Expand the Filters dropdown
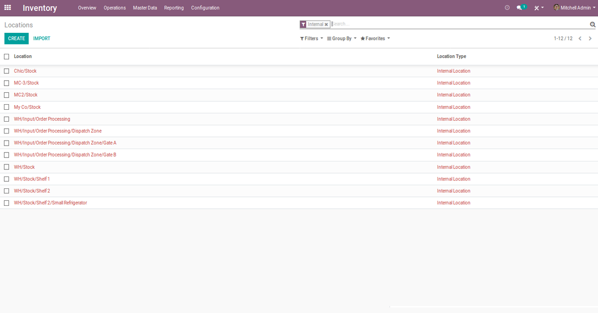Screen dimensions: 598x313 [311, 38]
